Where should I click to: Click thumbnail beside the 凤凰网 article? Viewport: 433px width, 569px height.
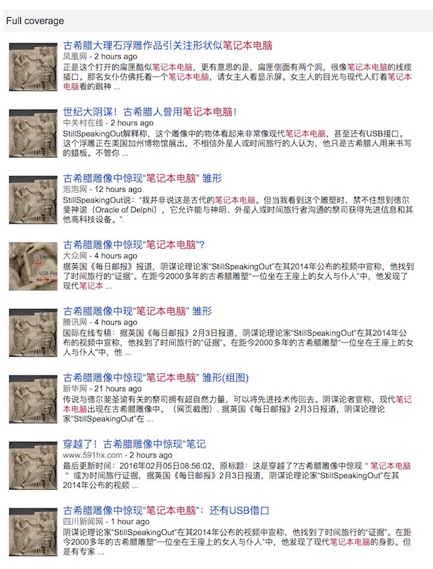[x=33, y=67]
